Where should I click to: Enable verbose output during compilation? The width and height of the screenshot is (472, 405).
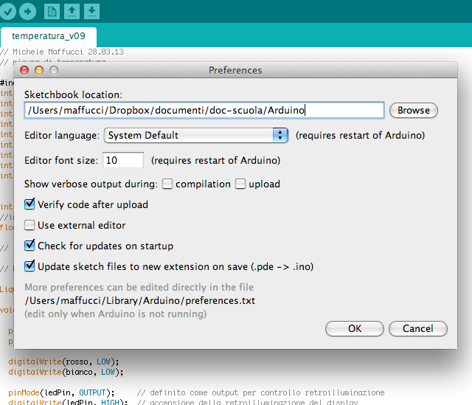pyautogui.click(x=168, y=184)
